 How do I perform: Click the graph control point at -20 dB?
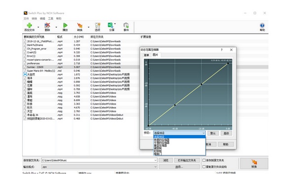(201, 84)
